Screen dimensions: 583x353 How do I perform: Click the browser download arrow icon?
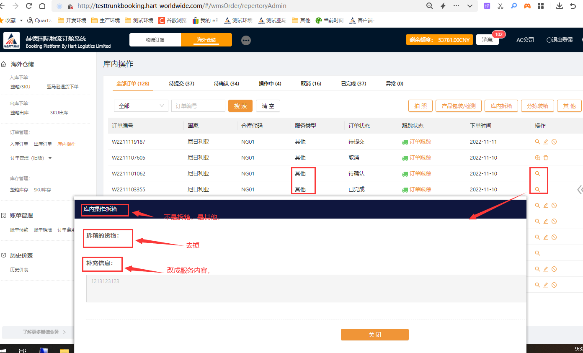coord(560,6)
